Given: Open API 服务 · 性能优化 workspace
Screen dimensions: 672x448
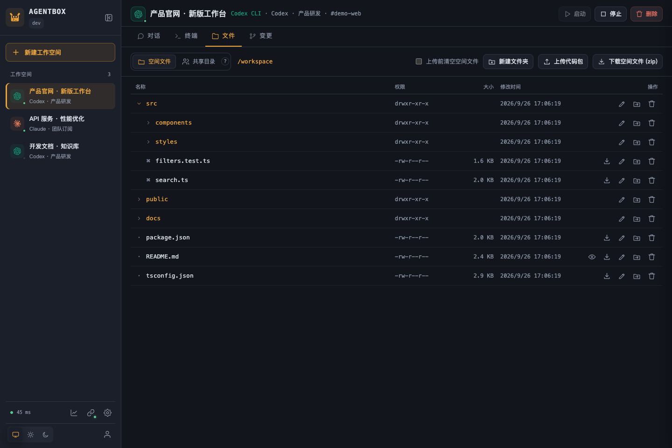Looking at the screenshot, I should click(60, 124).
